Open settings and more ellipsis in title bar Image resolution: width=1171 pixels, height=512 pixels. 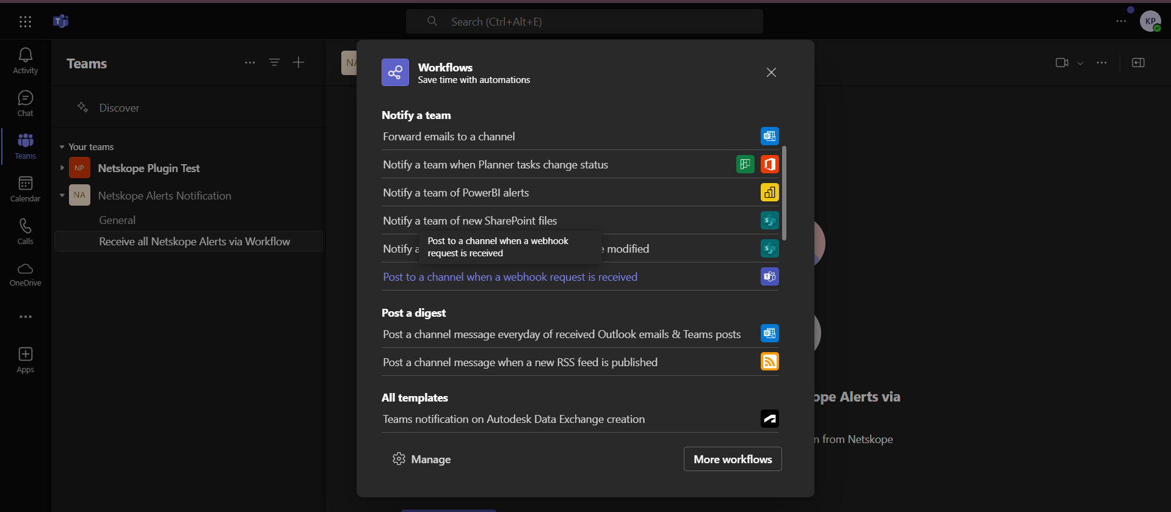coord(1121,21)
